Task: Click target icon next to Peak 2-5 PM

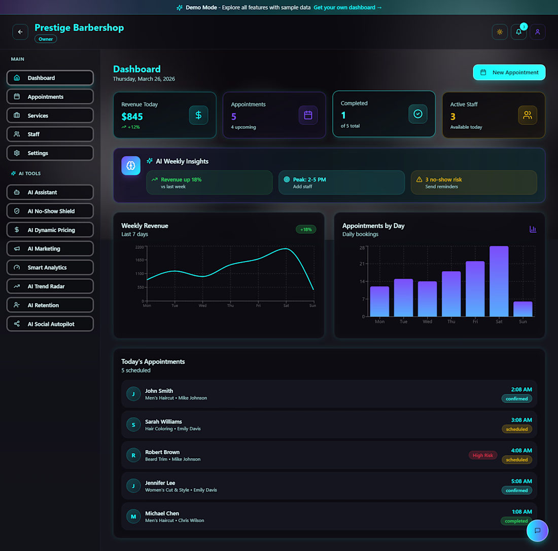Action: click(287, 179)
